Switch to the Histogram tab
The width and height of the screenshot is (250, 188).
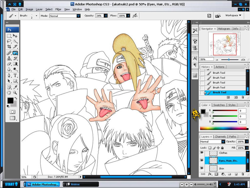224,29
